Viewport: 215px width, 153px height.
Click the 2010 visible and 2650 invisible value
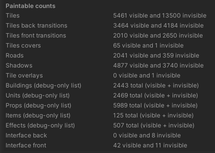coord(158,36)
